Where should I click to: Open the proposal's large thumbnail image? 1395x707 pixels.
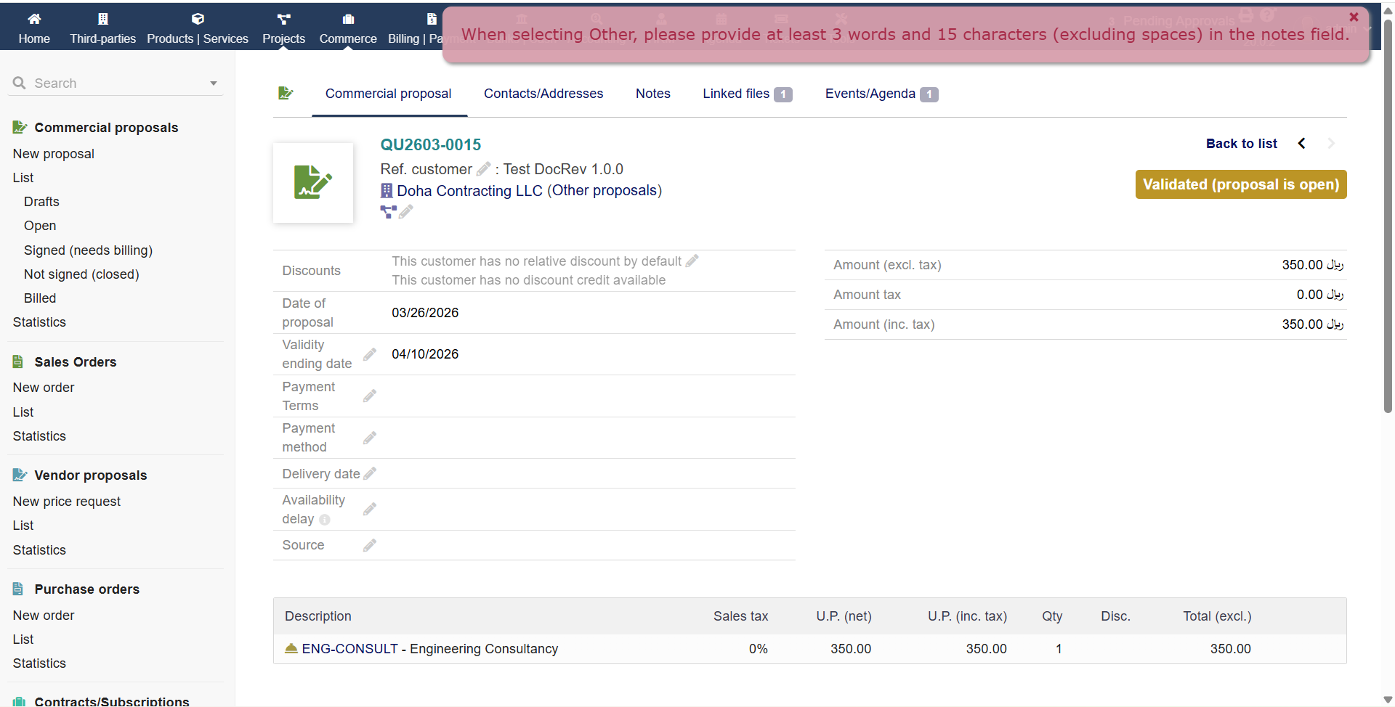[313, 183]
